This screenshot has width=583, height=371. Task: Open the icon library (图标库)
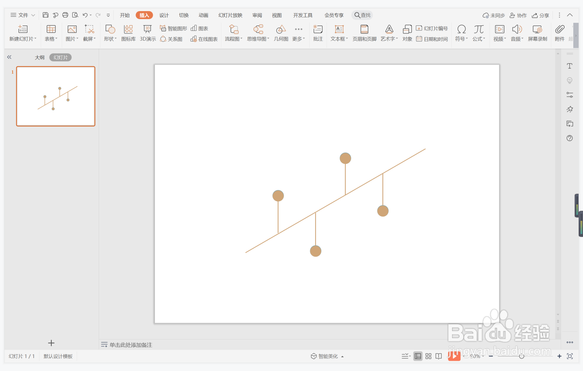[x=128, y=33]
